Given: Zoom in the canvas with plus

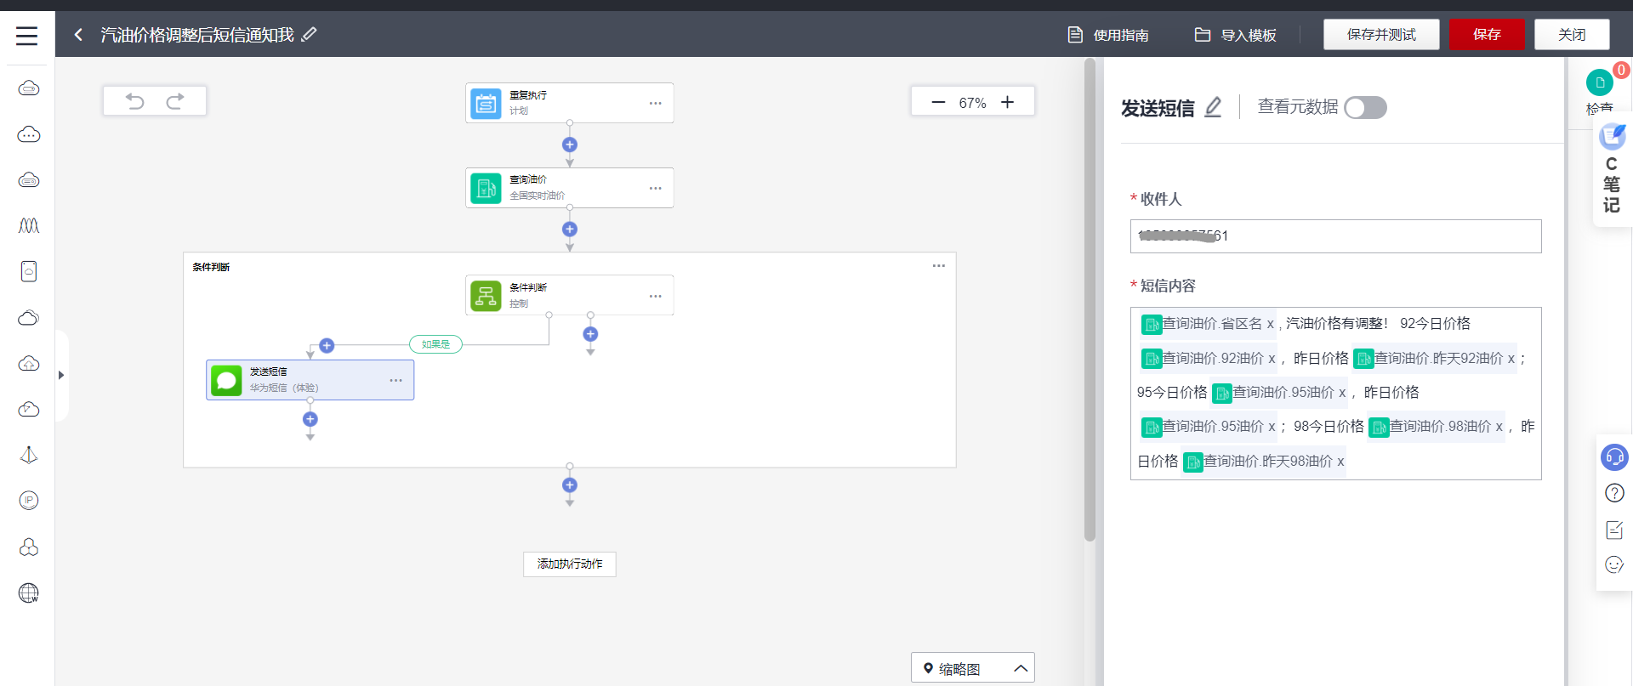Looking at the screenshot, I should coord(1007,102).
